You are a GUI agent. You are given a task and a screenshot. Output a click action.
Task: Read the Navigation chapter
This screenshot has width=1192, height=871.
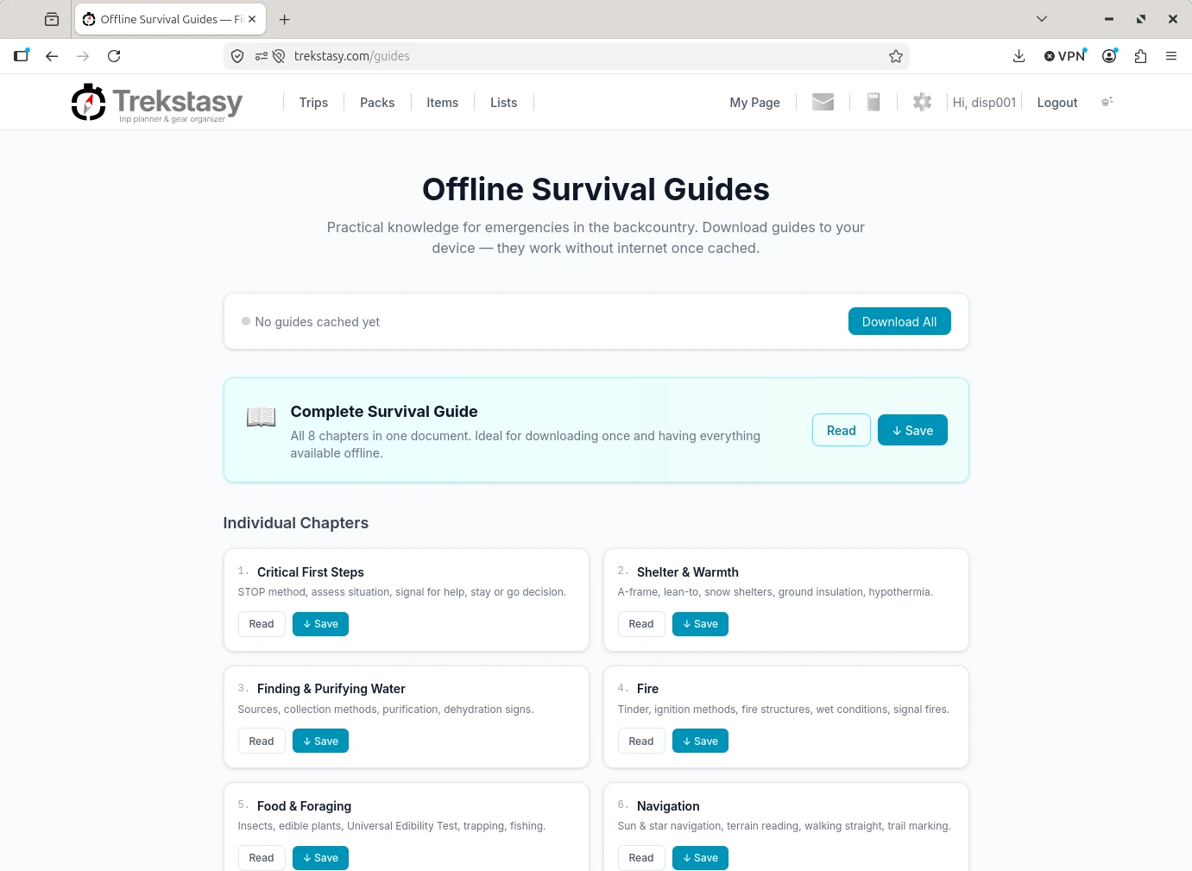(641, 858)
